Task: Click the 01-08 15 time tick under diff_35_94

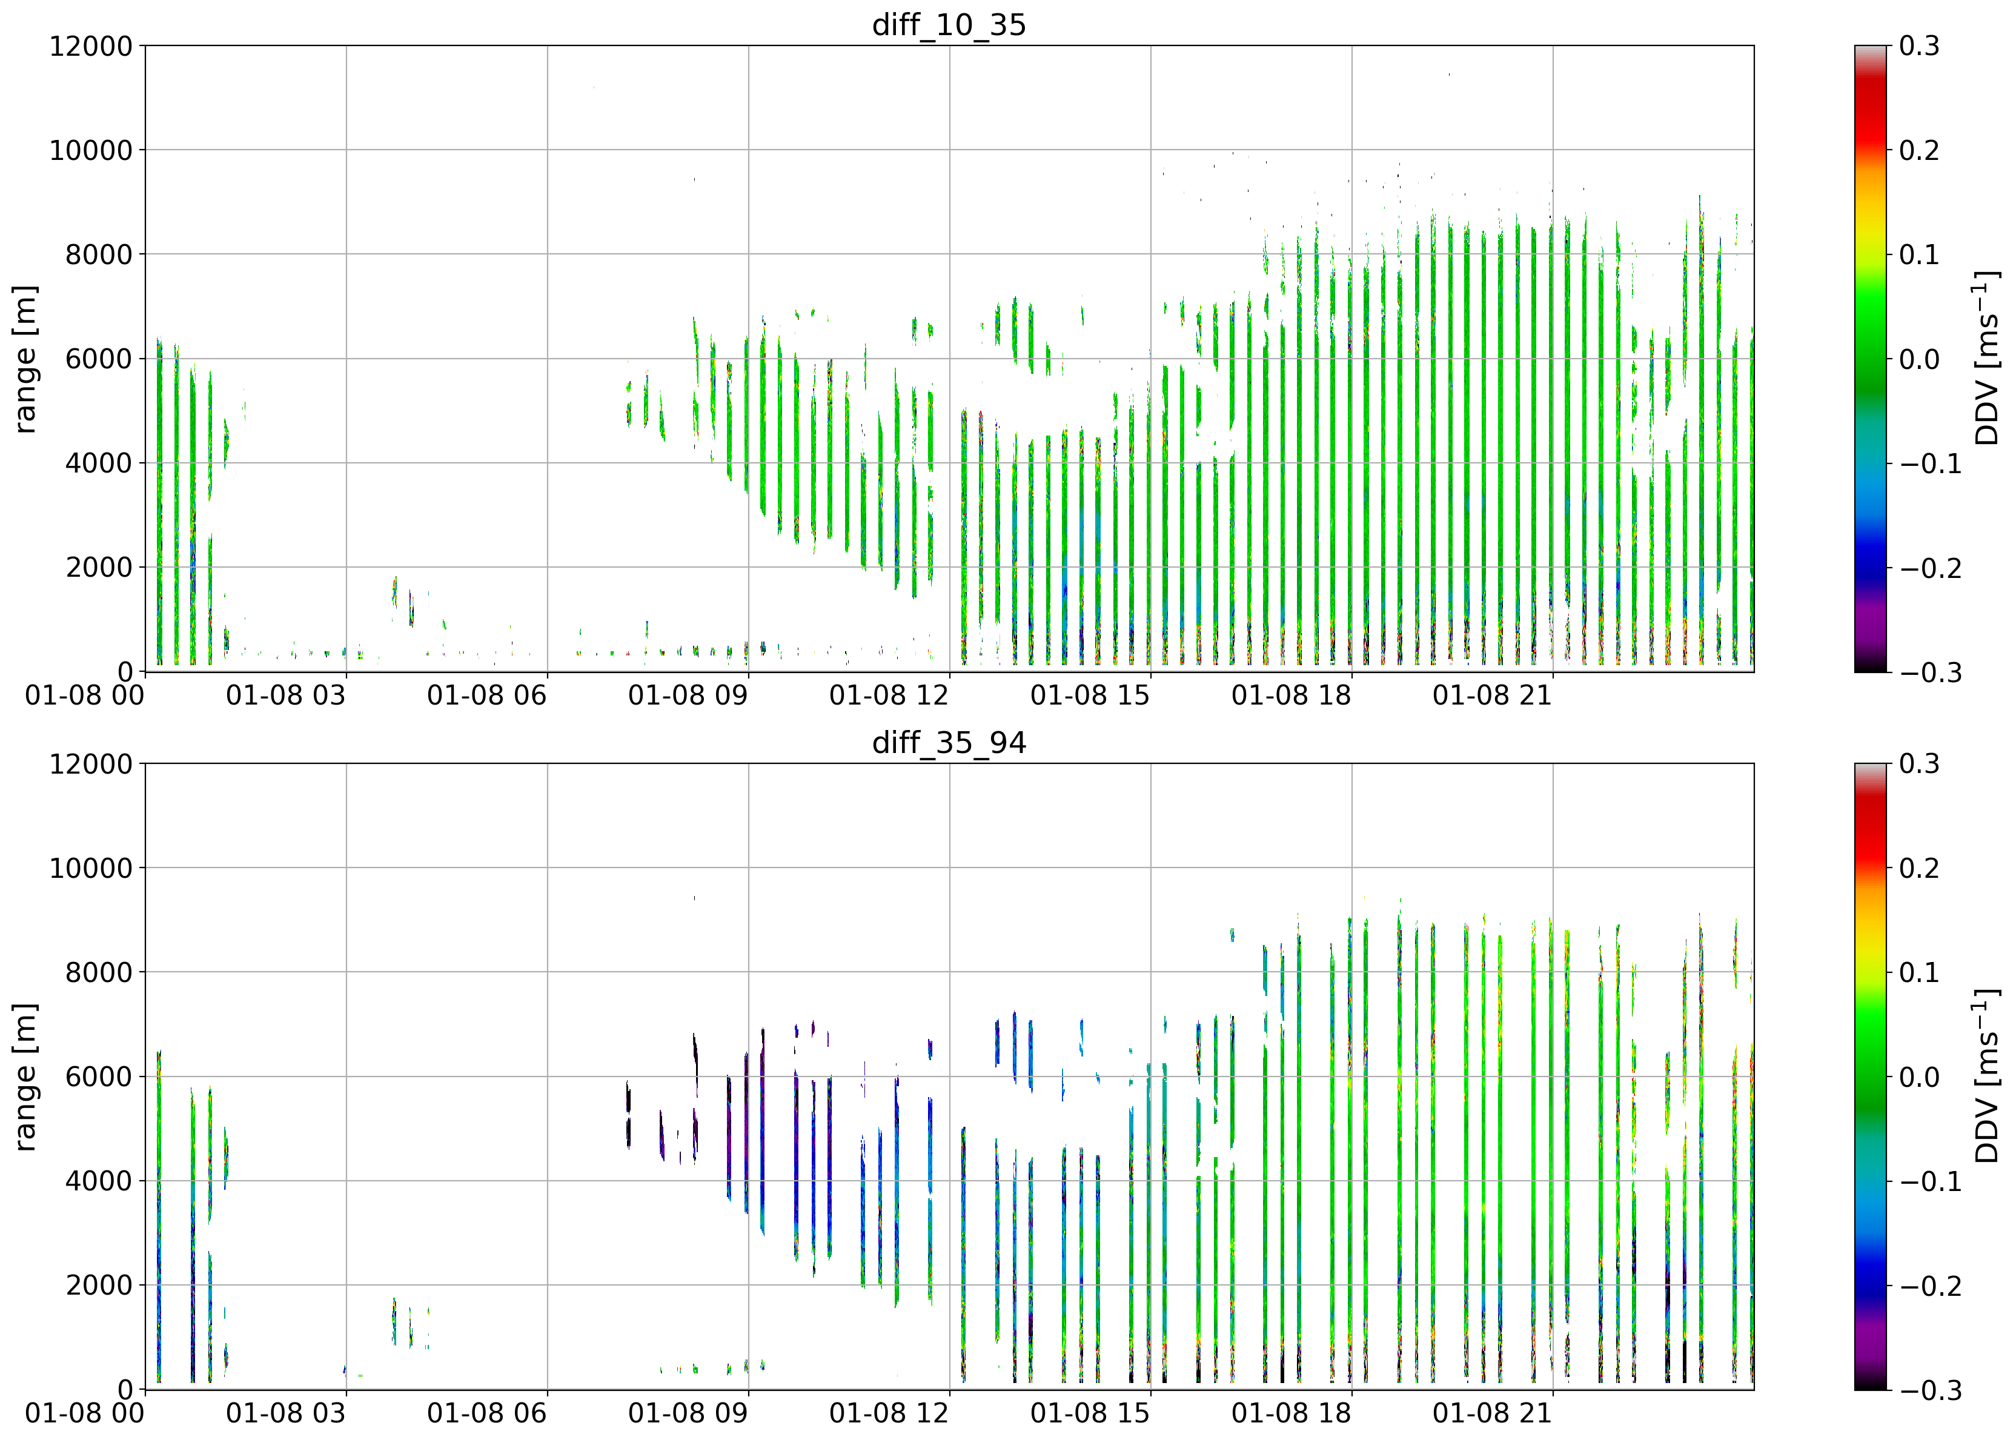Action: (1090, 1413)
